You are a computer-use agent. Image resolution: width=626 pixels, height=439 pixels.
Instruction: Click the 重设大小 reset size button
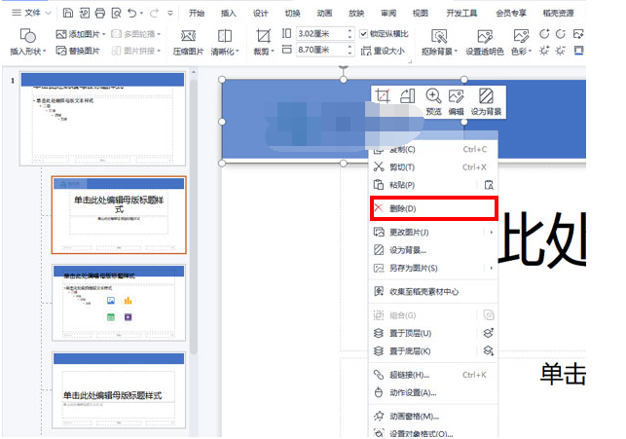coord(383,51)
